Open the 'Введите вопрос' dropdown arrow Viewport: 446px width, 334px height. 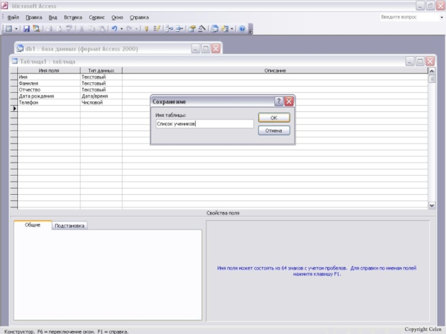click(441, 17)
